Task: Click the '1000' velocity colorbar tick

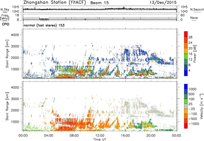Action: 193,89
